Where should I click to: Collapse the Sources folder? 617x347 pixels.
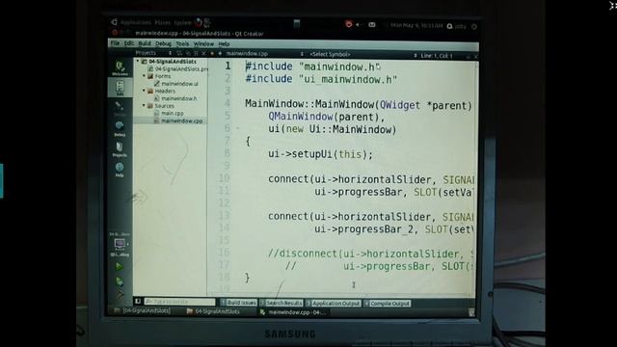[x=144, y=105]
